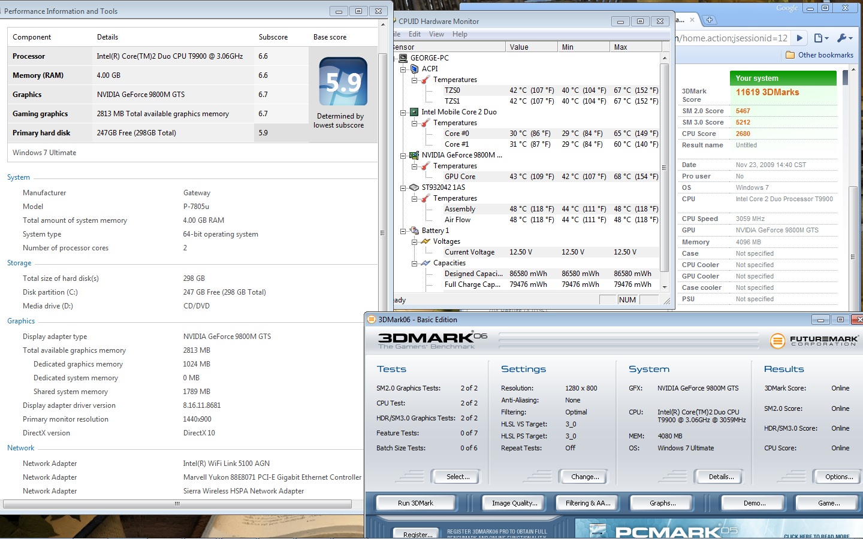Click the Value column header

tap(532, 47)
